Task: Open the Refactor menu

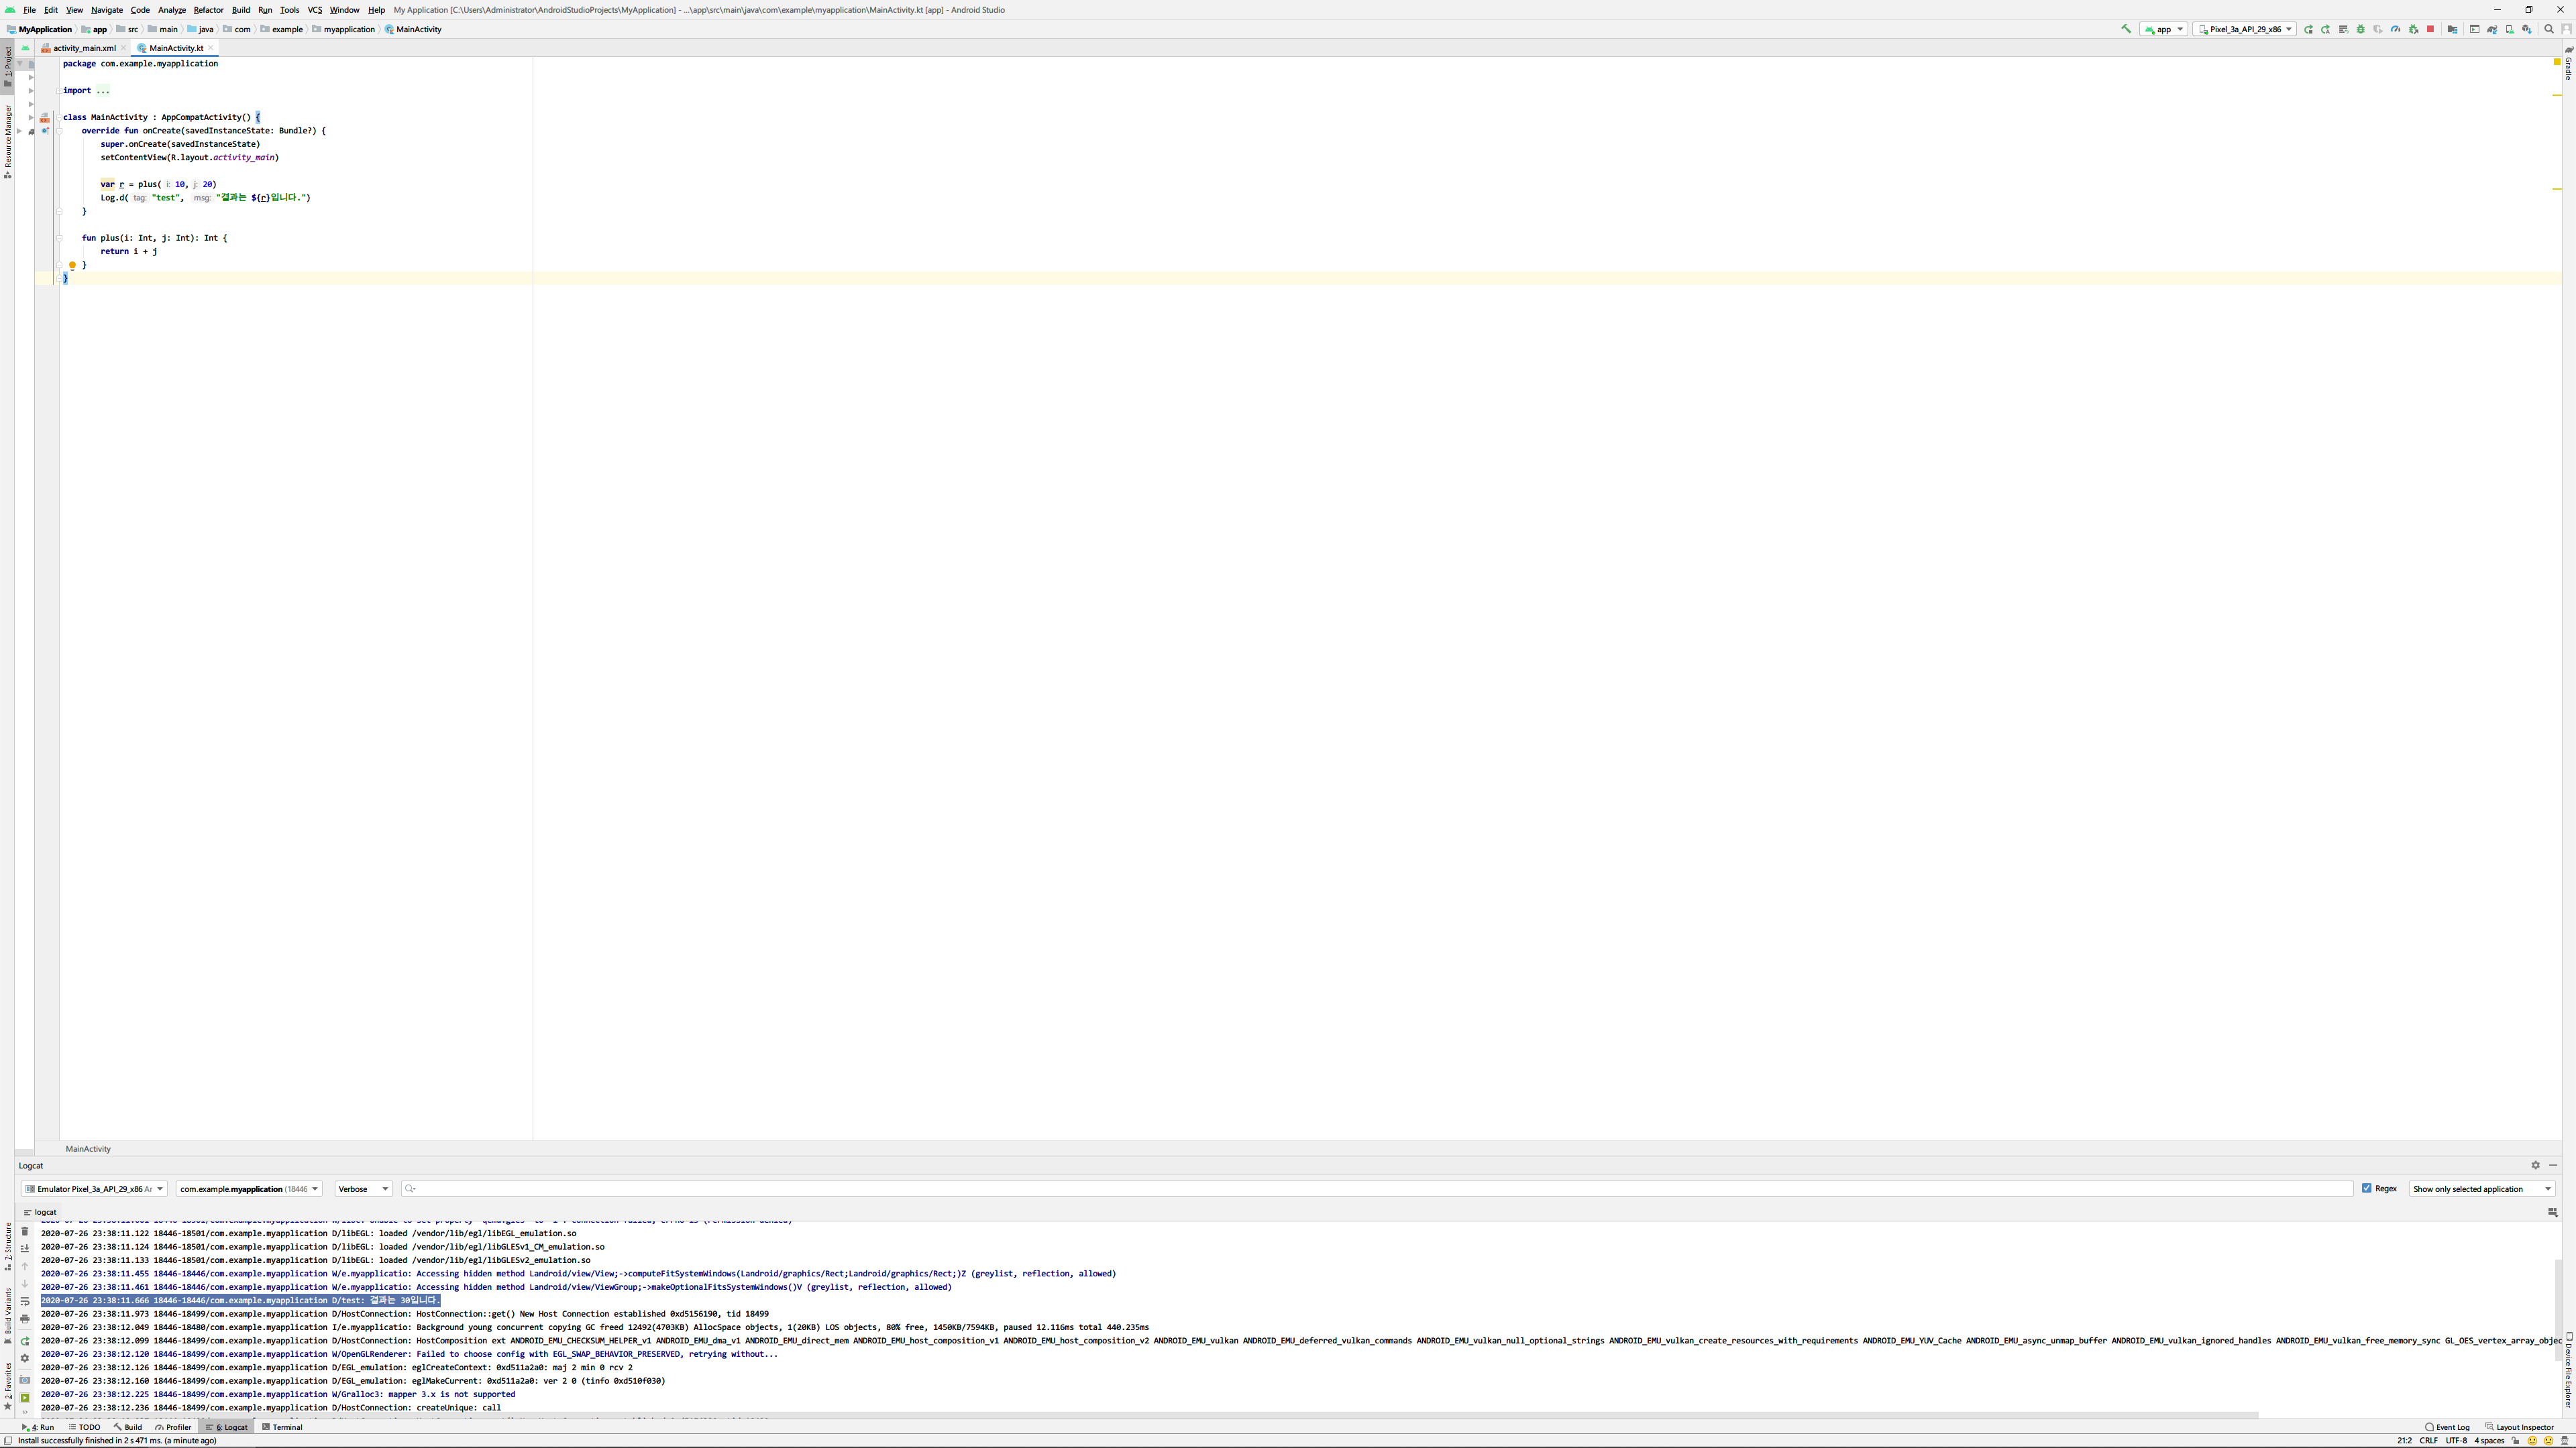Action: coord(208,10)
